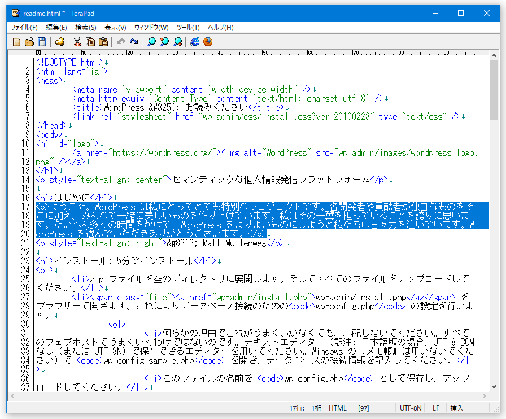Open the 表示(V) menu
This screenshot has width=506, height=419.
pyautogui.click(x=115, y=28)
